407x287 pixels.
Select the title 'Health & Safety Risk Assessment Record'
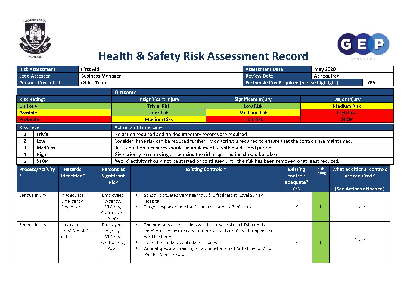tap(203, 56)
